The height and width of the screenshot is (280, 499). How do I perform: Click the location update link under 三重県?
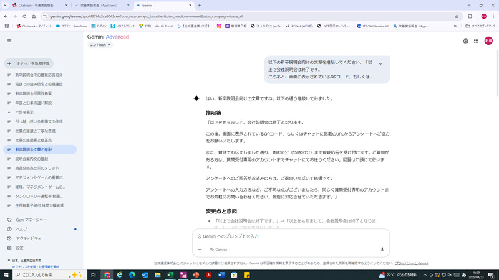coord(36,267)
